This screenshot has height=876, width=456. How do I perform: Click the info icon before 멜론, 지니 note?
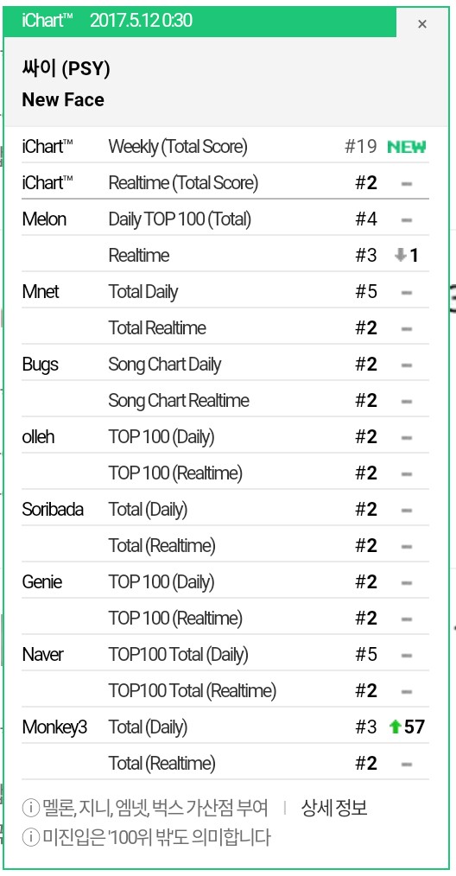30,808
